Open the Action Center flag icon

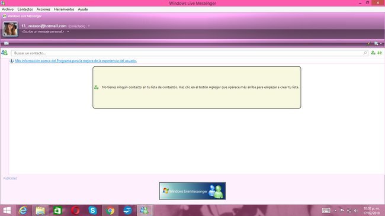(x=342, y=210)
